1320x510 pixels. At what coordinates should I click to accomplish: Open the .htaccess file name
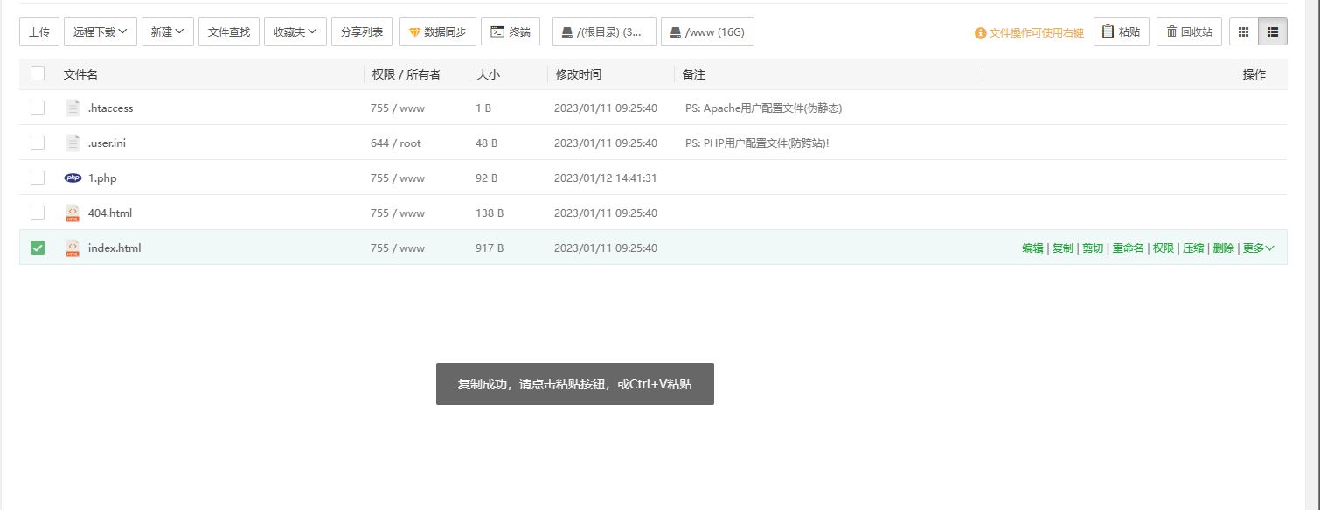pos(110,108)
